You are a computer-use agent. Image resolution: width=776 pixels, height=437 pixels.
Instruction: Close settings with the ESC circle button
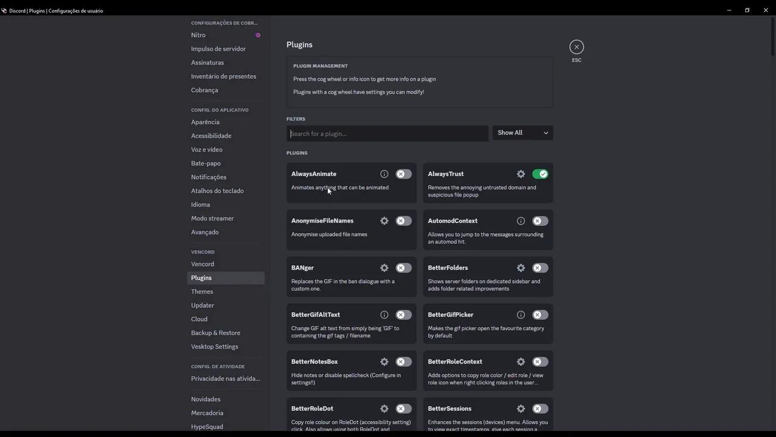pos(577,47)
